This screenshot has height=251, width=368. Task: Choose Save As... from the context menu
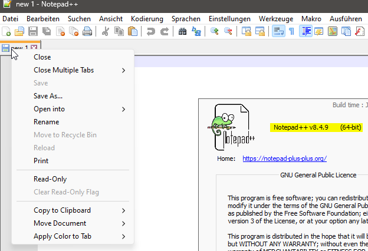coord(48,96)
